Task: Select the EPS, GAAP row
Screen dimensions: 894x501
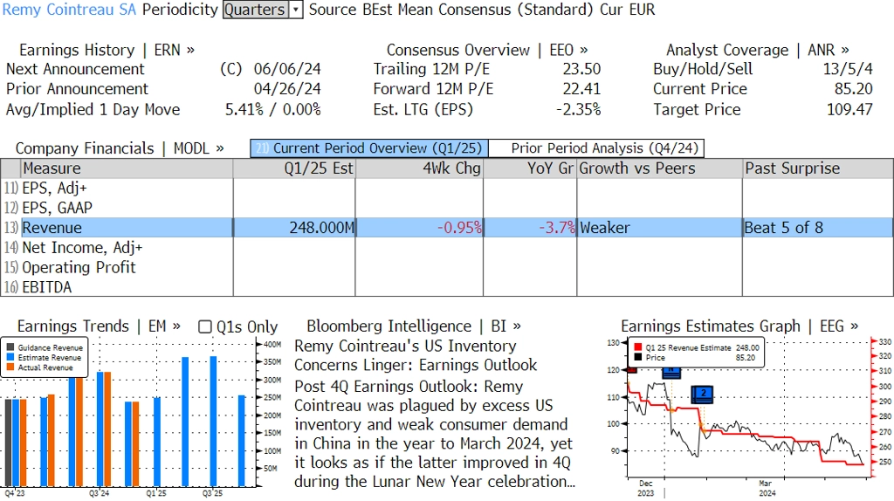Action: 447,208
